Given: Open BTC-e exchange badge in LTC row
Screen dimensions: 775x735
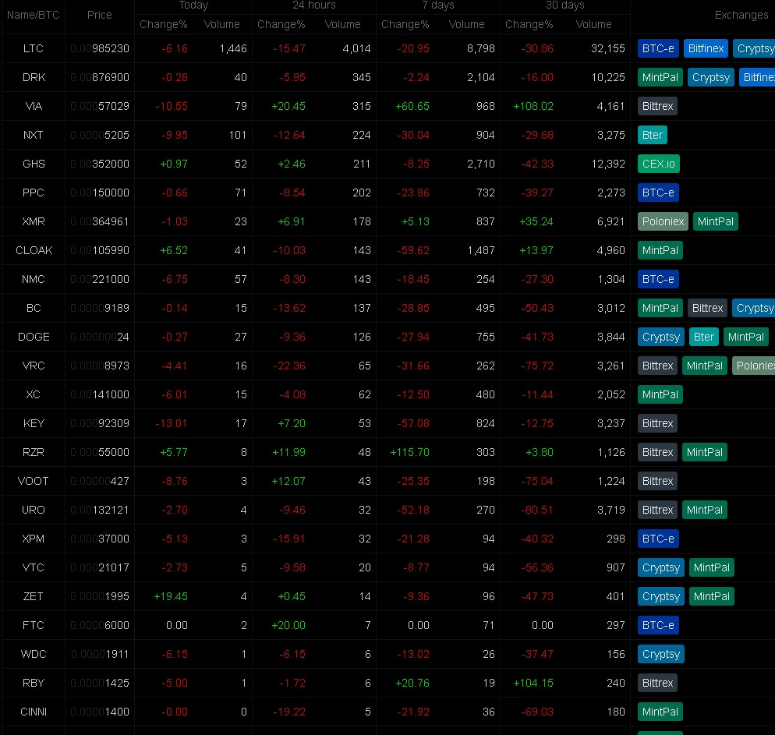Looking at the screenshot, I should point(658,48).
